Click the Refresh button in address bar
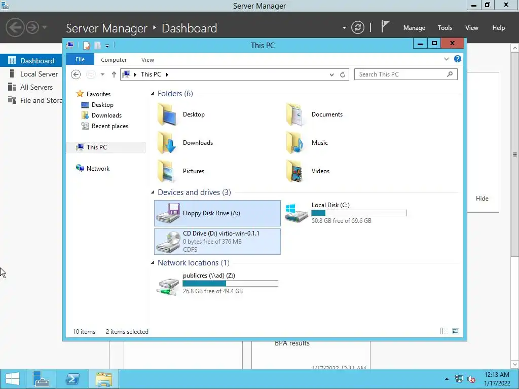The width and height of the screenshot is (519, 389). click(343, 75)
